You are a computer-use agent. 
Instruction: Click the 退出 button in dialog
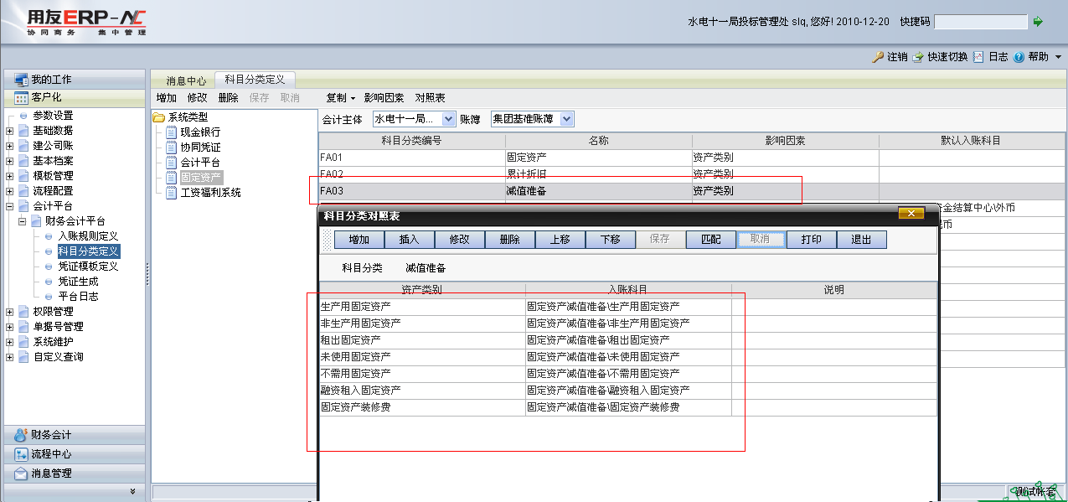(x=861, y=240)
